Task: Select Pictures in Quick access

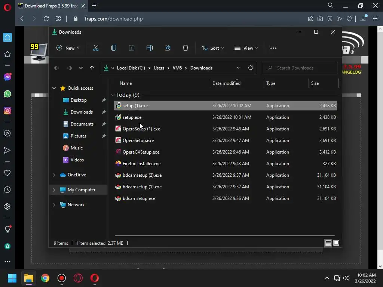Action: tap(78, 136)
